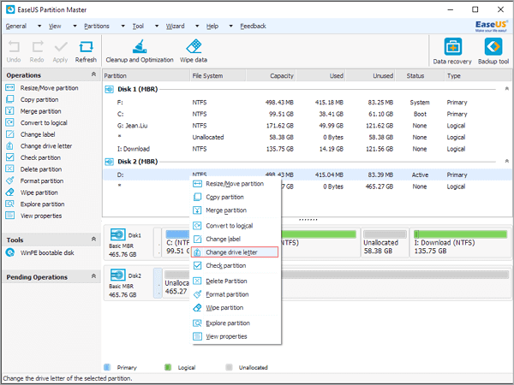Collapse the Pending Operations panel
The width and height of the screenshot is (514, 385).
coord(93,276)
